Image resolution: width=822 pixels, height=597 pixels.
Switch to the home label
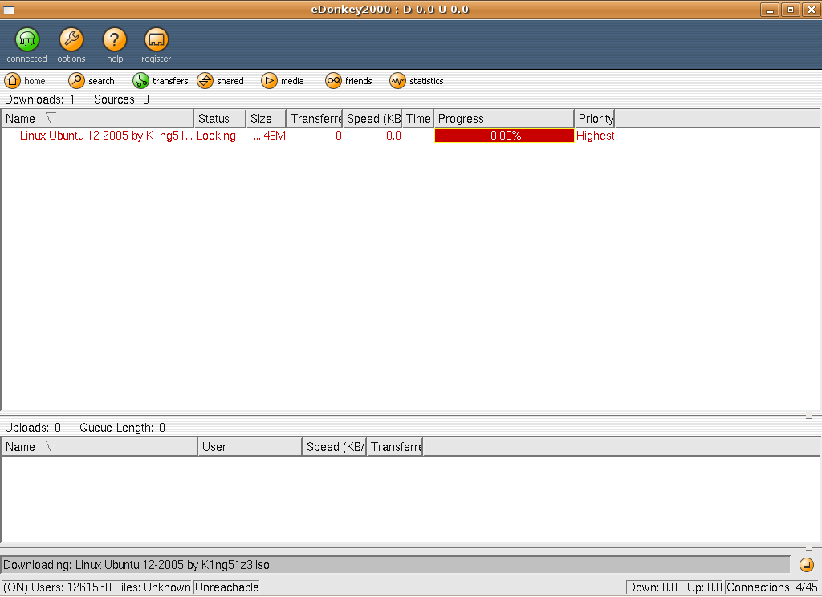tap(35, 81)
